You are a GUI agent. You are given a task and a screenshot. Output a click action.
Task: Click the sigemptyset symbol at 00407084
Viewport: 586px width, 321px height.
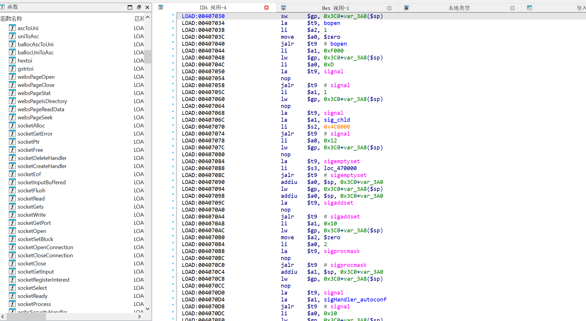tap(342, 161)
